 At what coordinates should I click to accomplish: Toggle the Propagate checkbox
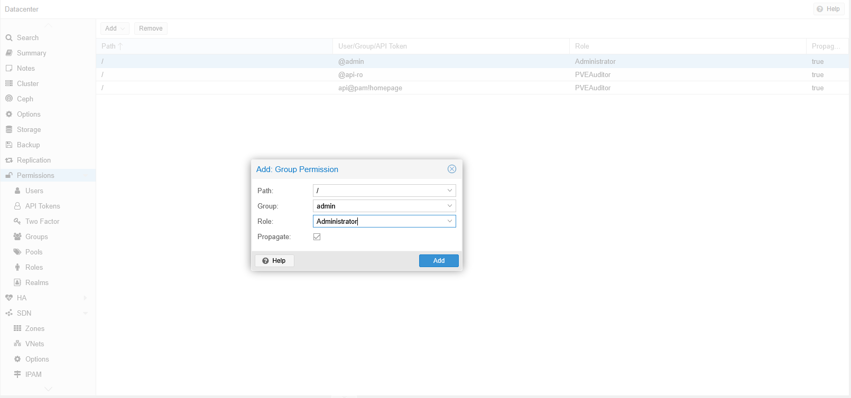(317, 237)
